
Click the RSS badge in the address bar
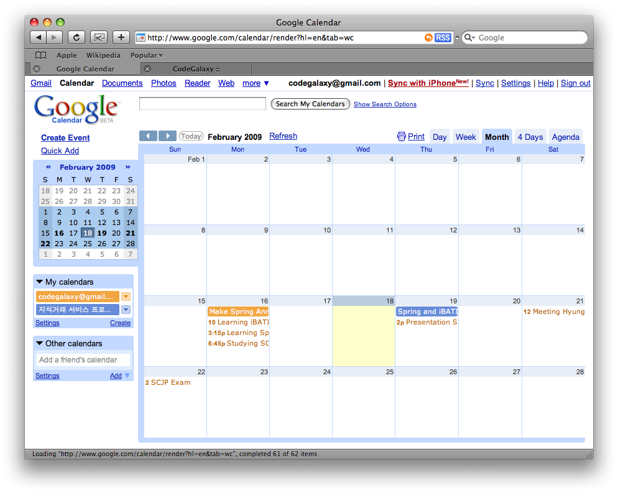pos(443,37)
